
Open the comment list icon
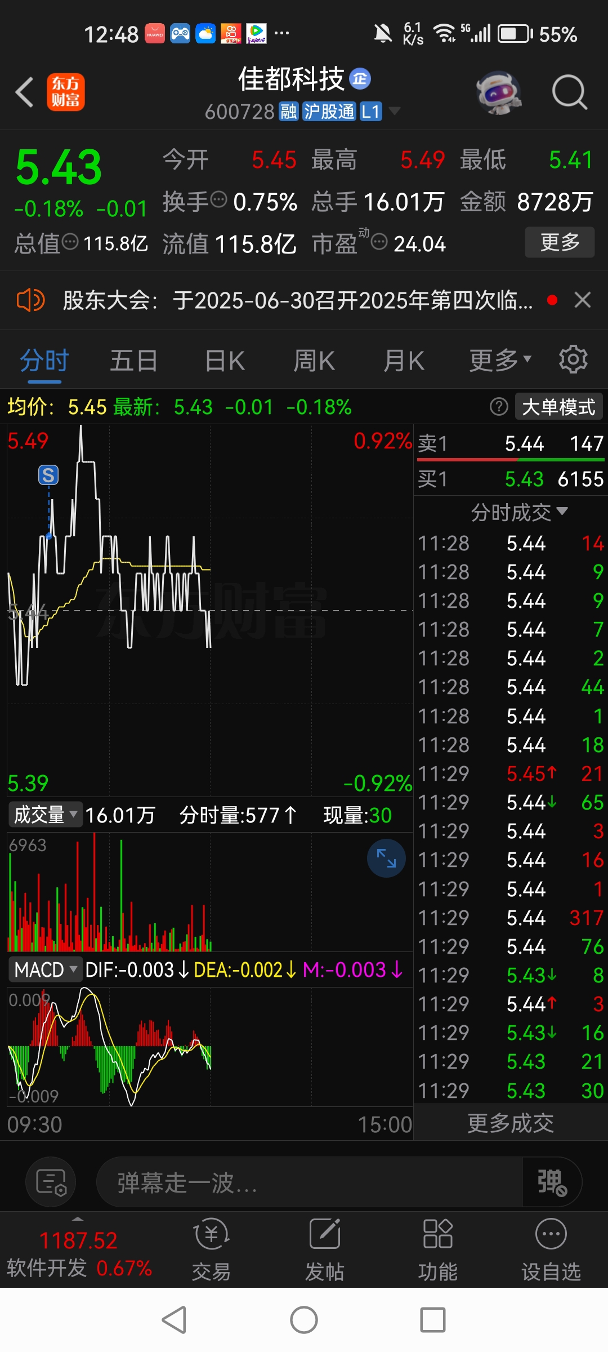coord(51,1182)
